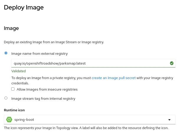
Task: Click the green Validated status text
Action: pos(19,71)
